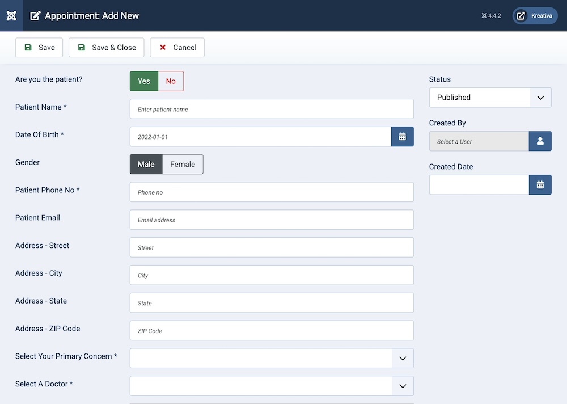Click the Patient Phone No label
Viewport: 567px width, 404px height.
(48, 190)
